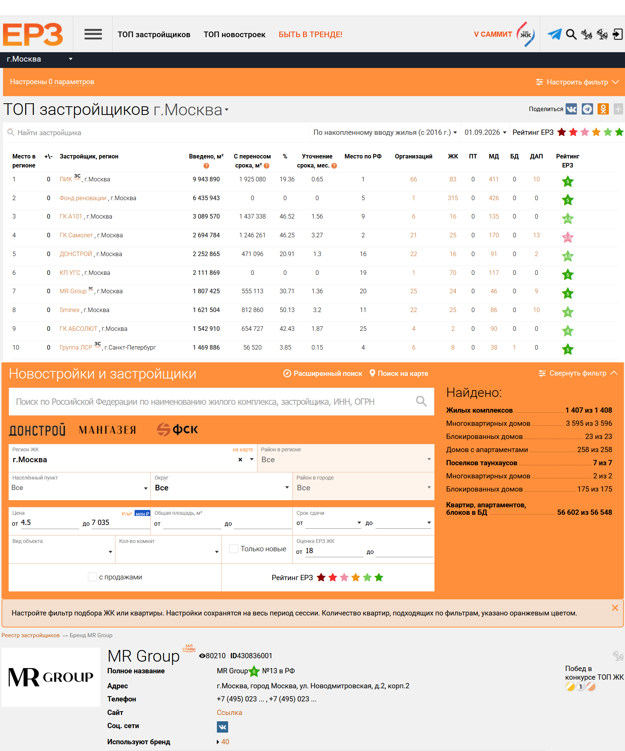Click the help icon under Введено, м²
The image size is (625, 751).
coord(206,166)
